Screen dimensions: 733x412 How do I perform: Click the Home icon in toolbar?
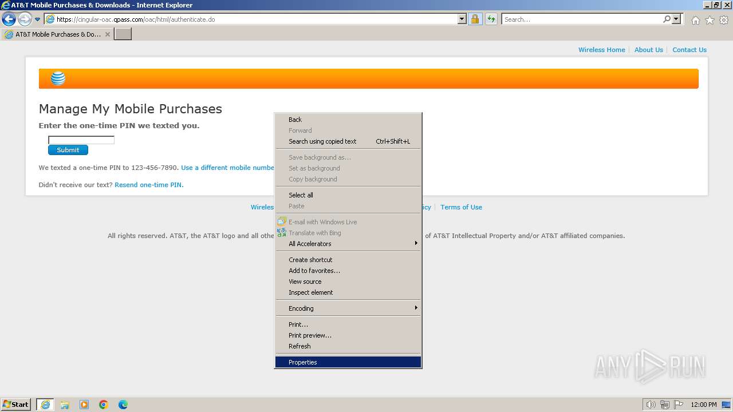(695, 20)
